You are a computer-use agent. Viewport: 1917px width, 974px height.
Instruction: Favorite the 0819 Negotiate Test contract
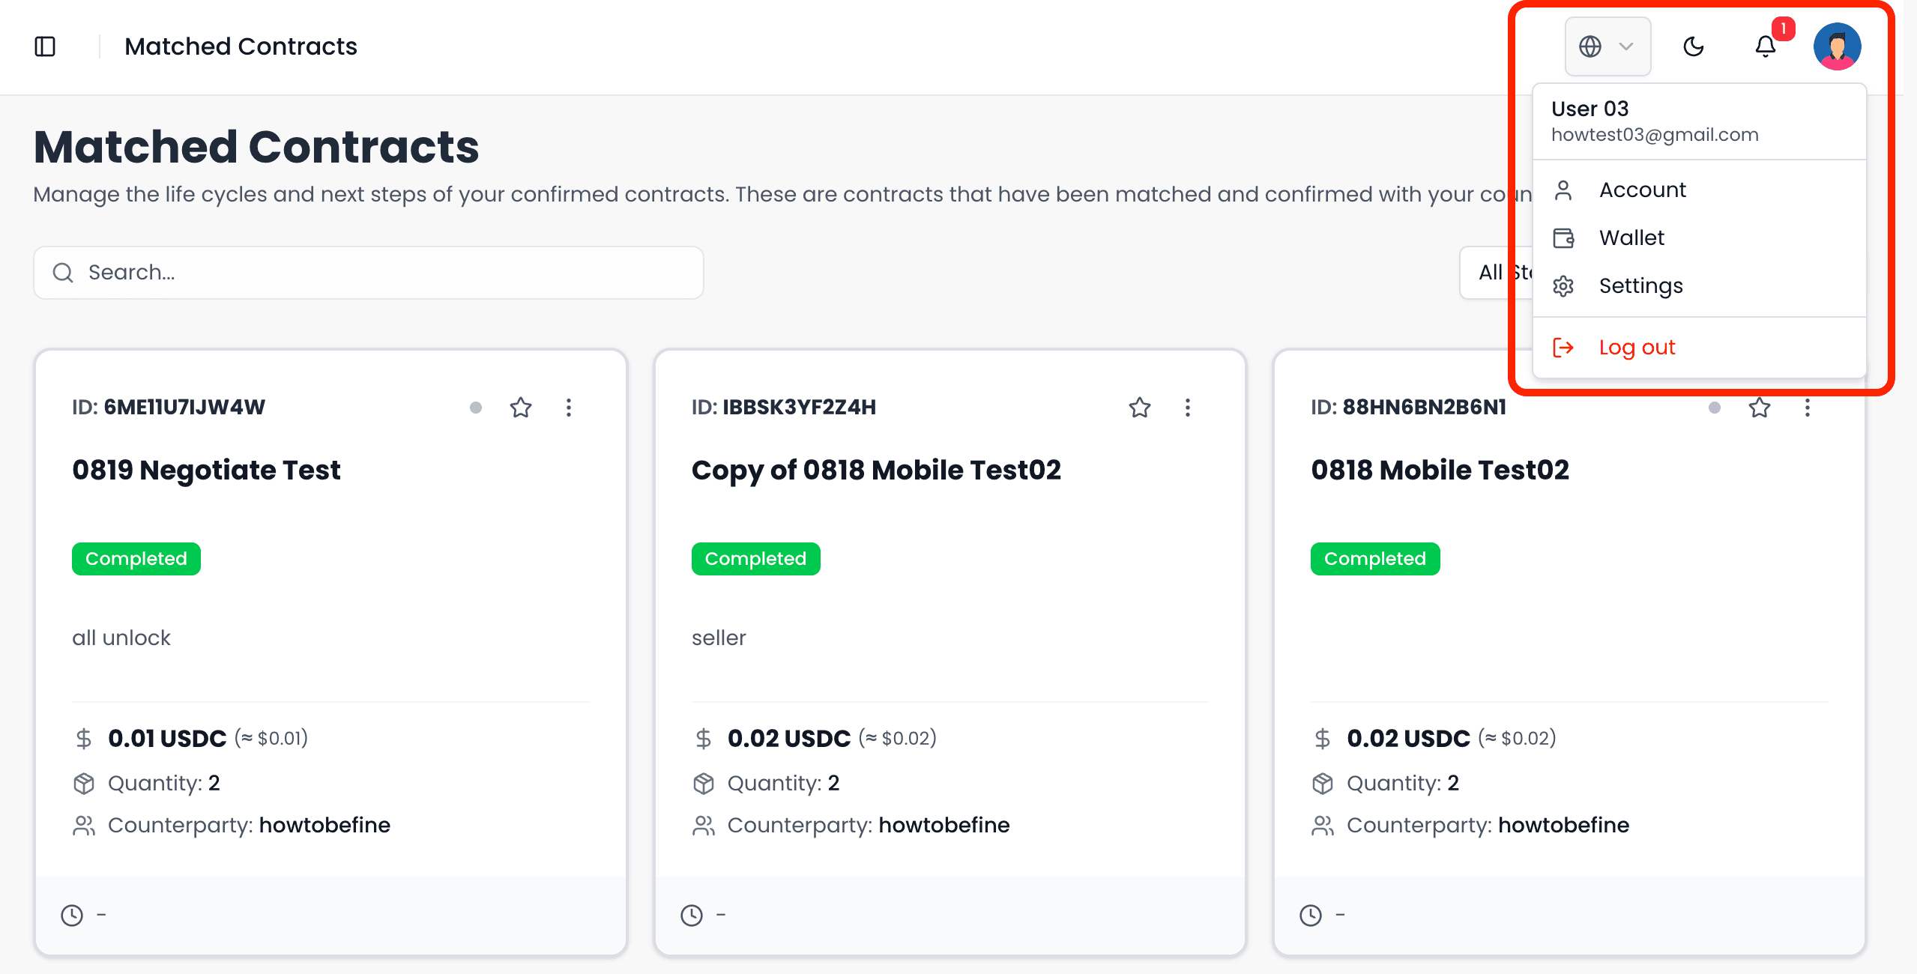click(x=521, y=408)
